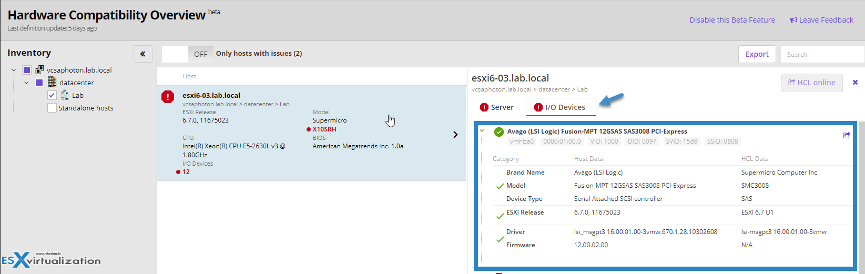
Task: Select the I/O Devices tab
Action: tap(560, 107)
